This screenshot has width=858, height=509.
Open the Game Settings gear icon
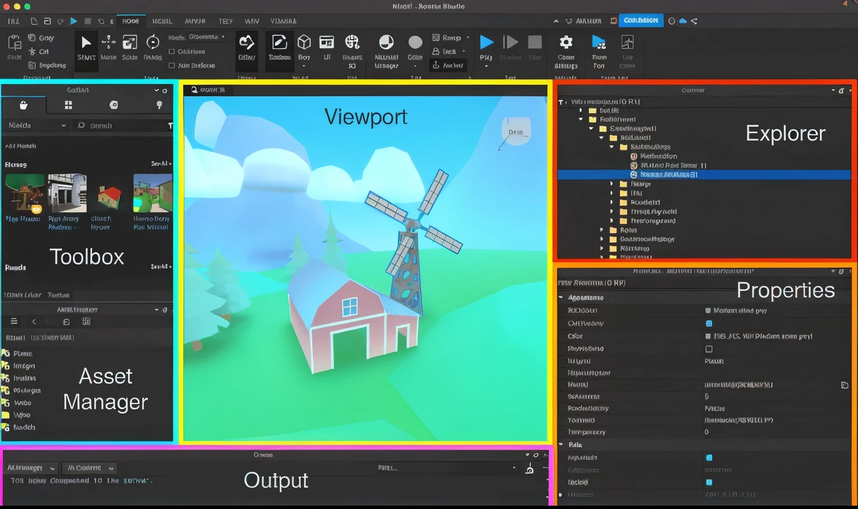click(566, 42)
